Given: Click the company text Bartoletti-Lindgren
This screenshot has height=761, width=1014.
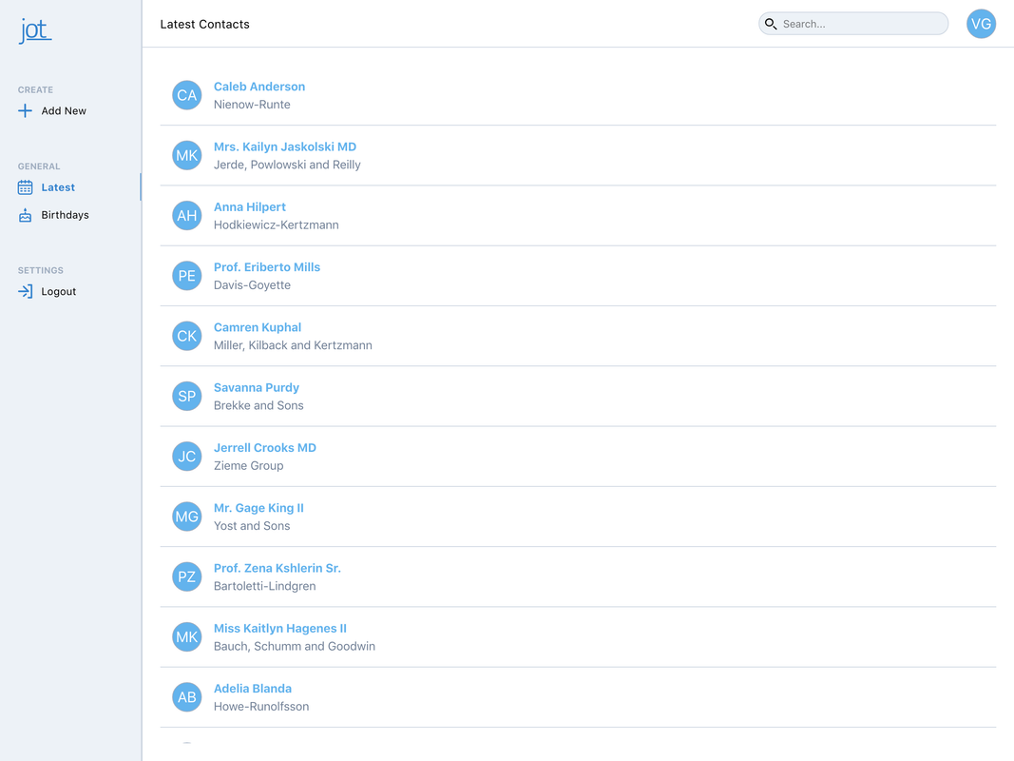Looking at the screenshot, I should [265, 586].
